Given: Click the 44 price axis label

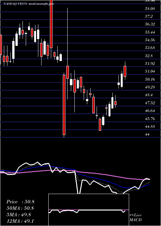Looking at the screenshot, I should pos(147,134).
